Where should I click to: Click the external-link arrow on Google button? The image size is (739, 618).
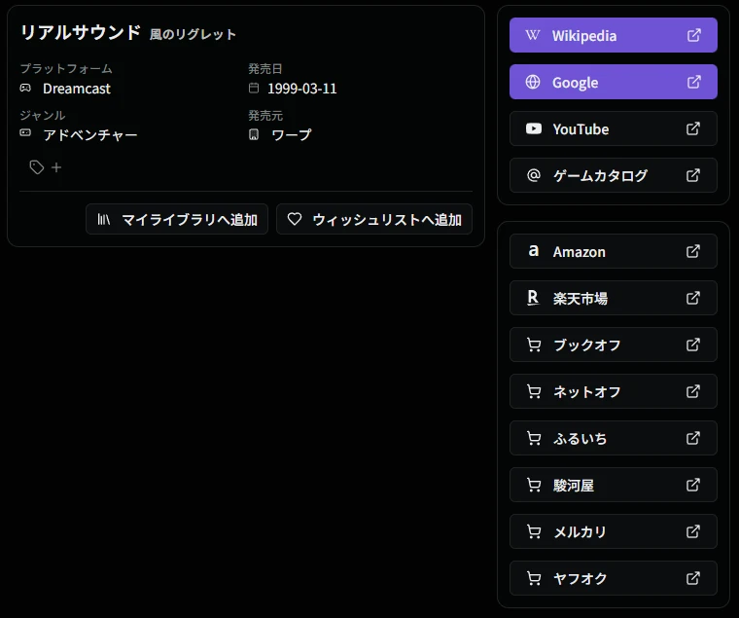pyautogui.click(x=693, y=82)
